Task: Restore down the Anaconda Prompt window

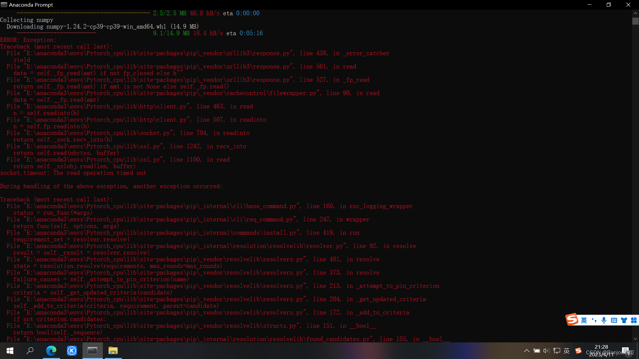Action: click(609, 5)
